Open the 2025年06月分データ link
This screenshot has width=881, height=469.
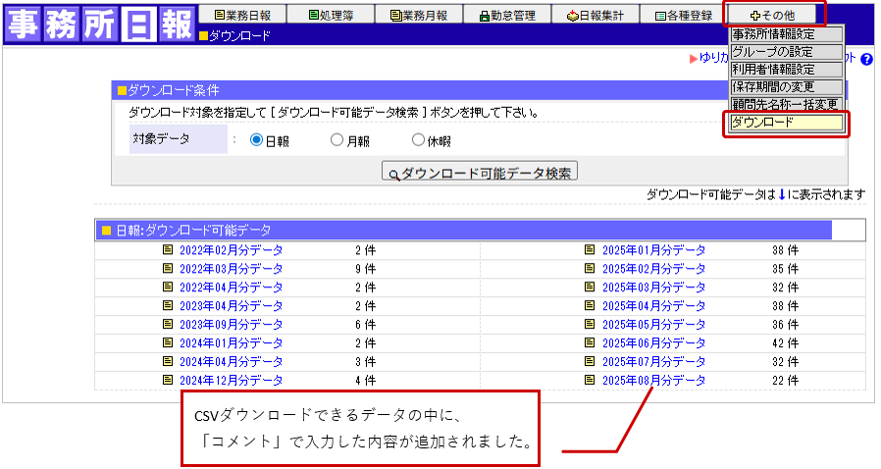[654, 342]
